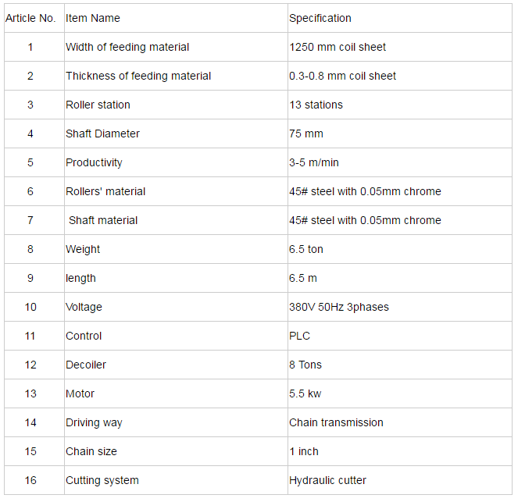Select the '13 stations' specification cell
This screenshot has width=518, height=502.
point(316,105)
